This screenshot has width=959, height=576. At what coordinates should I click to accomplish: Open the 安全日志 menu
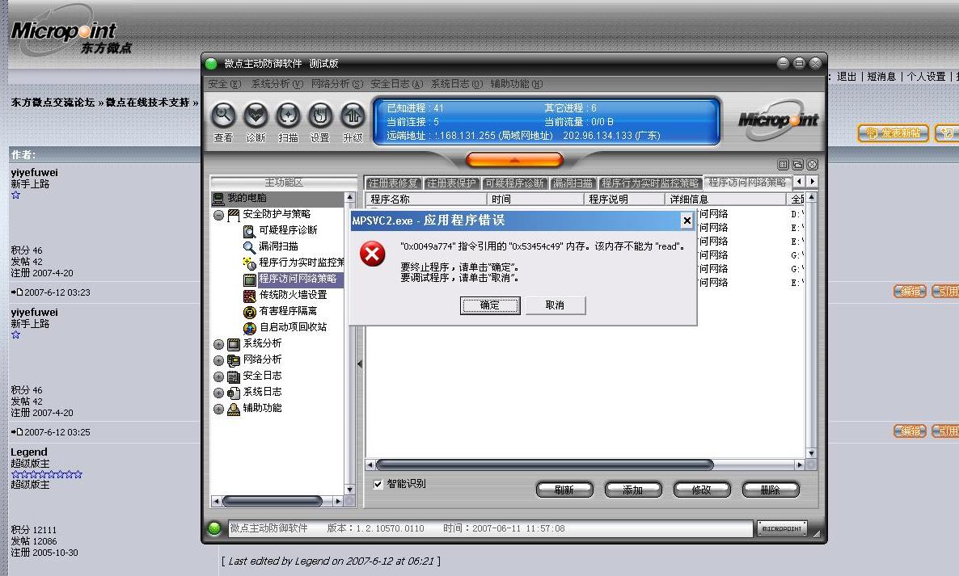point(396,84)
